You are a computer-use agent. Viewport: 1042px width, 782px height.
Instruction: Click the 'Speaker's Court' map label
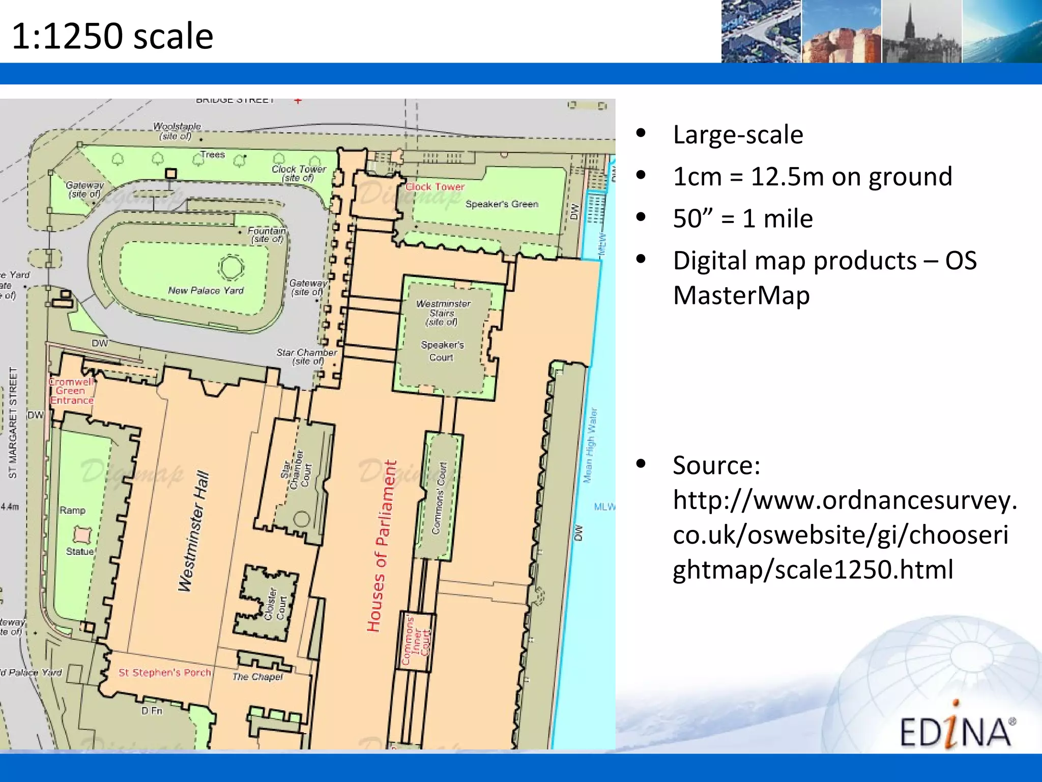442,351
